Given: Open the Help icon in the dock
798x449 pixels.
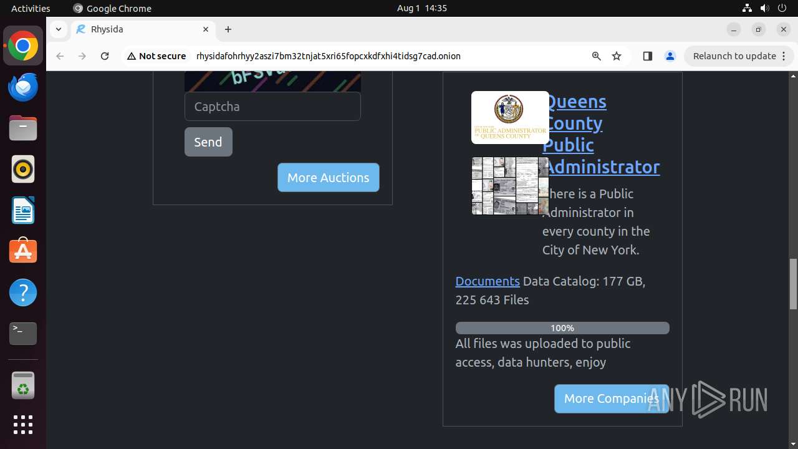Looking at the screenshot, I should pos(23,292).
